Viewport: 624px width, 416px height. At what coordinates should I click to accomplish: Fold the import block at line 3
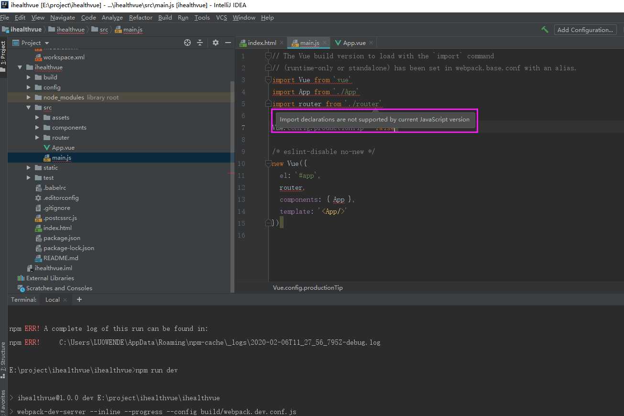[268, 80]
